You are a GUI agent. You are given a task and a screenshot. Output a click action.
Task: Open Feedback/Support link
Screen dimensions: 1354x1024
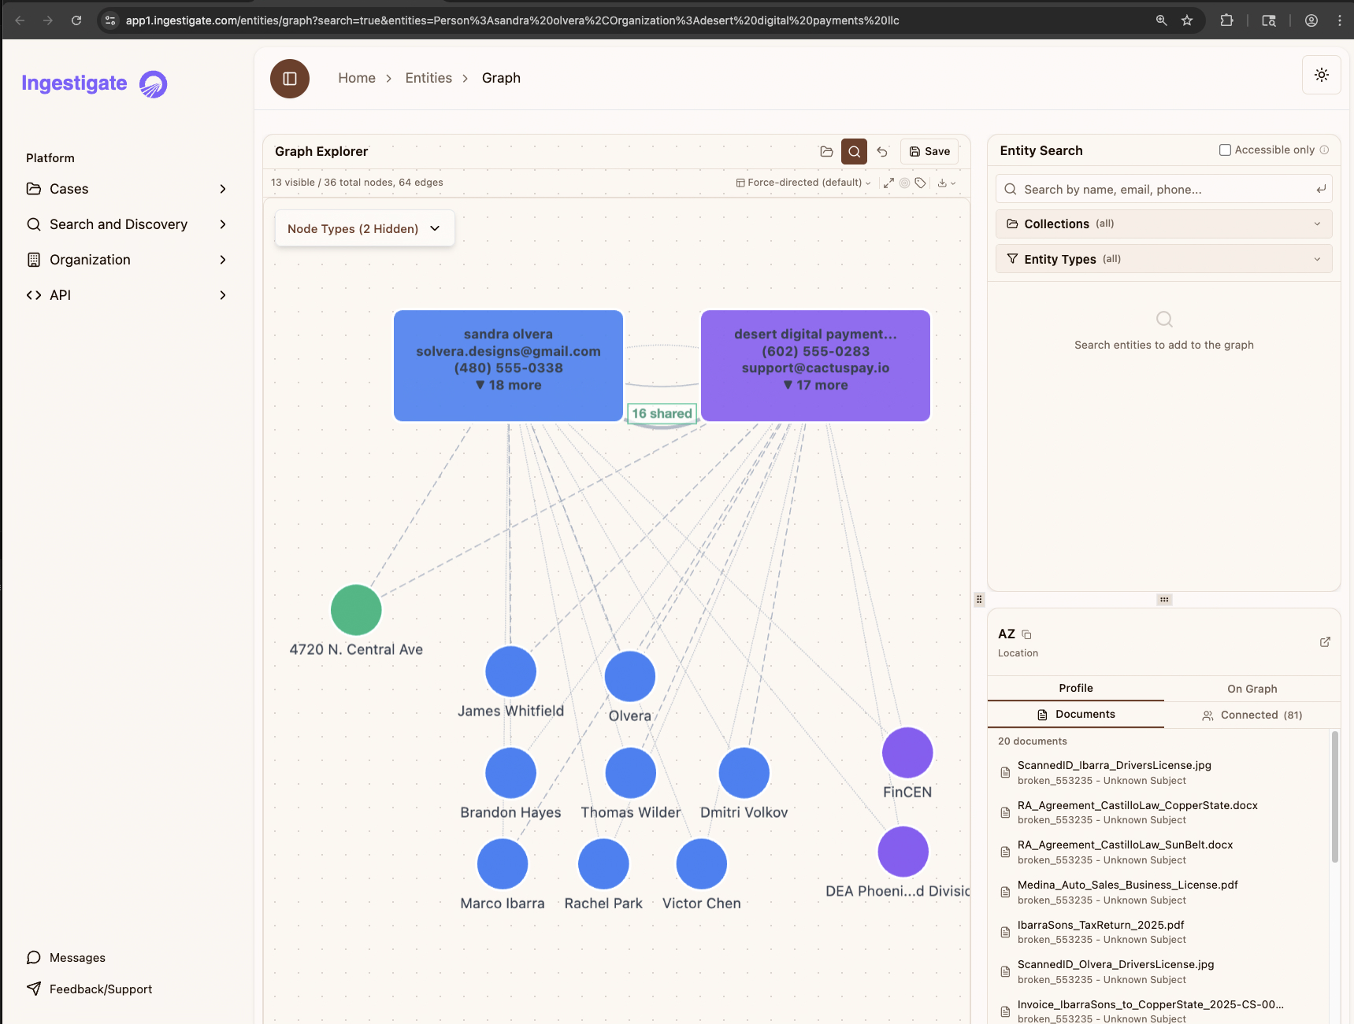[89, 989]
